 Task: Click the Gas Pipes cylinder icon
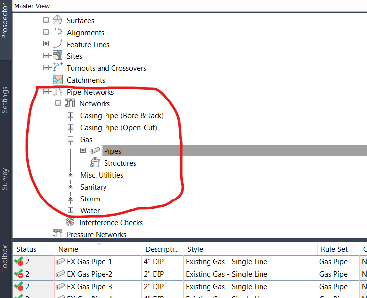pyautogui.click(x=95, y=150)
